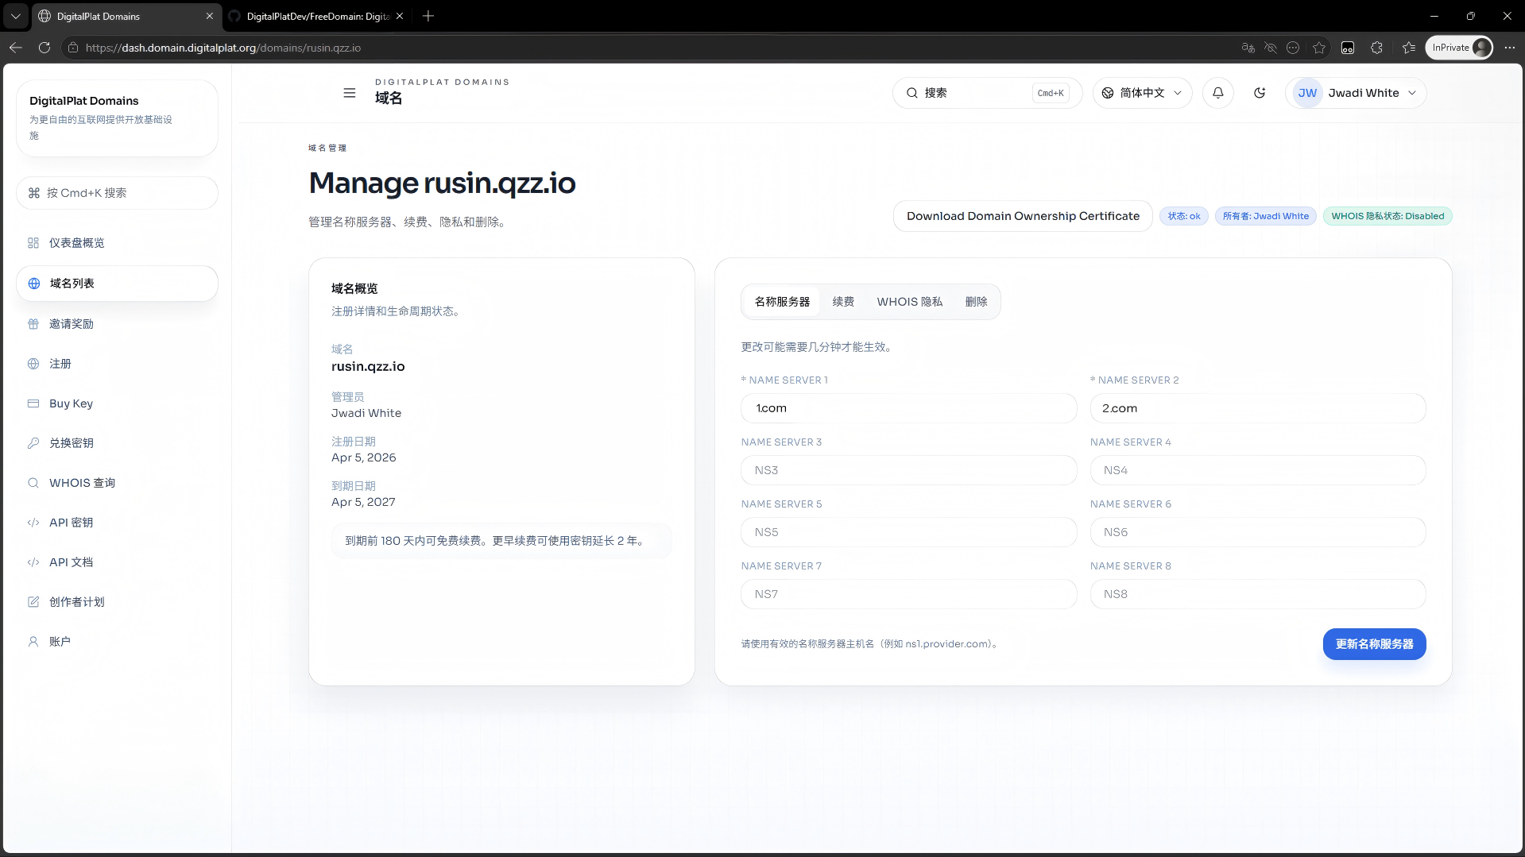
Task: Open the Jwadi White user menu
Action: [x=1356, y=93]
